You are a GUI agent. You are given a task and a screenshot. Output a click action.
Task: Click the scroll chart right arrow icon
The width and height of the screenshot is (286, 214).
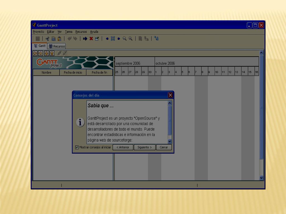[119, 38]
